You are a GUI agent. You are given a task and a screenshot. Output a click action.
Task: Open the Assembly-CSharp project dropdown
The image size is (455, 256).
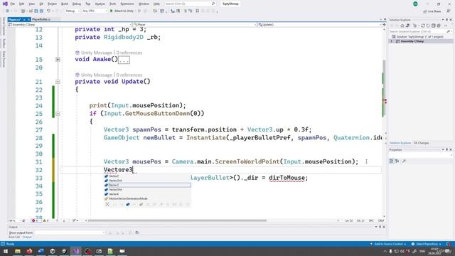point(70,25)
